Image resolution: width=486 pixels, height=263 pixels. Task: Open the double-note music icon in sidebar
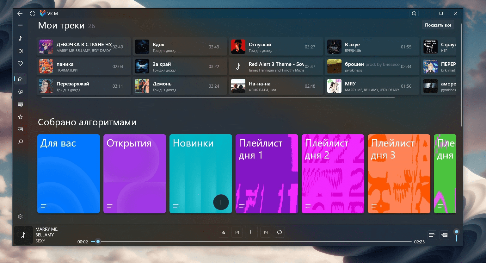point(20,91)
